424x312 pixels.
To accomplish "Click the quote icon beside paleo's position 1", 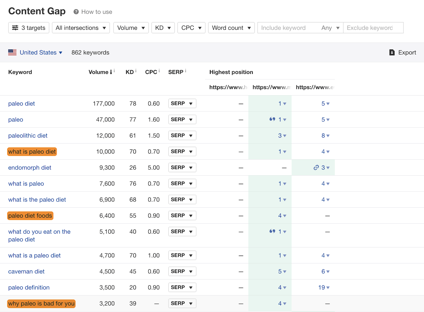I will [272, 119].
